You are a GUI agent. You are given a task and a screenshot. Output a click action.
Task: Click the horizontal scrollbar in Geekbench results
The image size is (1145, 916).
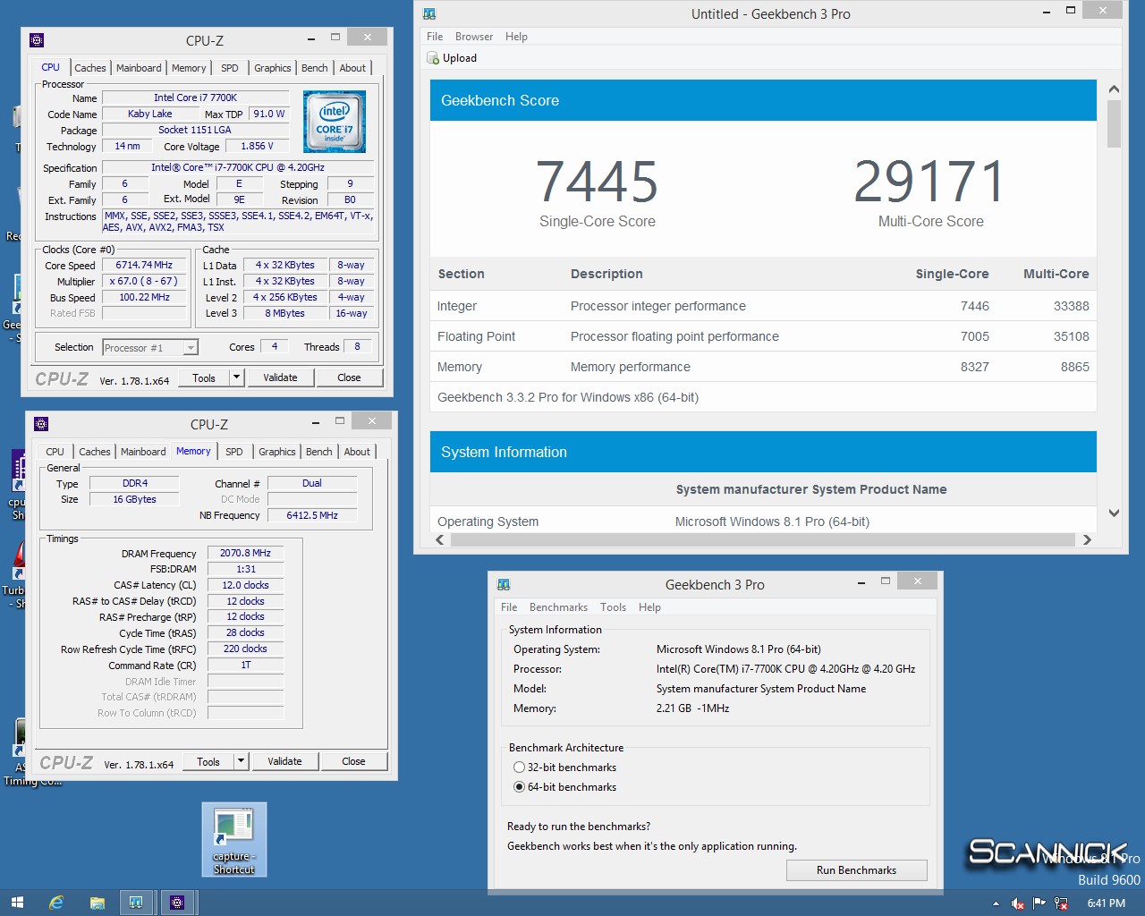click(762, 539)
